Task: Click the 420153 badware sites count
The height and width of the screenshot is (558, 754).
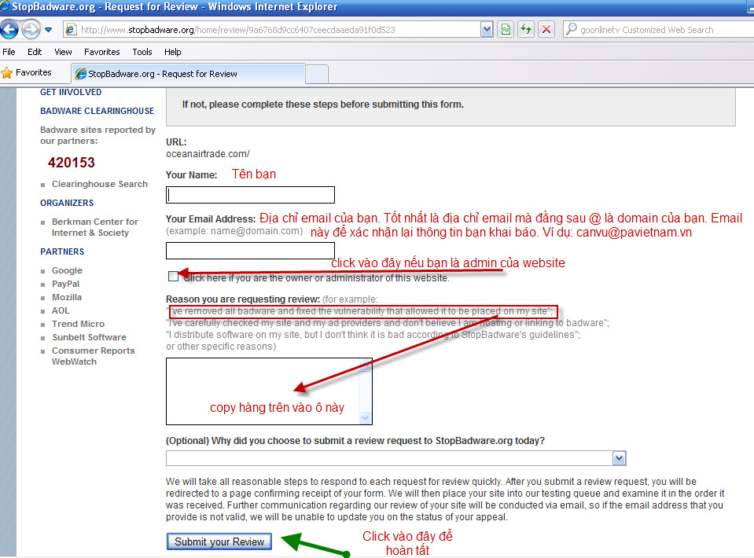Action: 72,163
